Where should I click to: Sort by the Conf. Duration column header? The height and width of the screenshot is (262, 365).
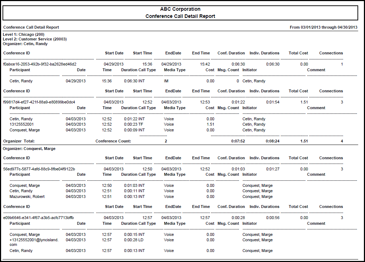[x=231, y=53]
